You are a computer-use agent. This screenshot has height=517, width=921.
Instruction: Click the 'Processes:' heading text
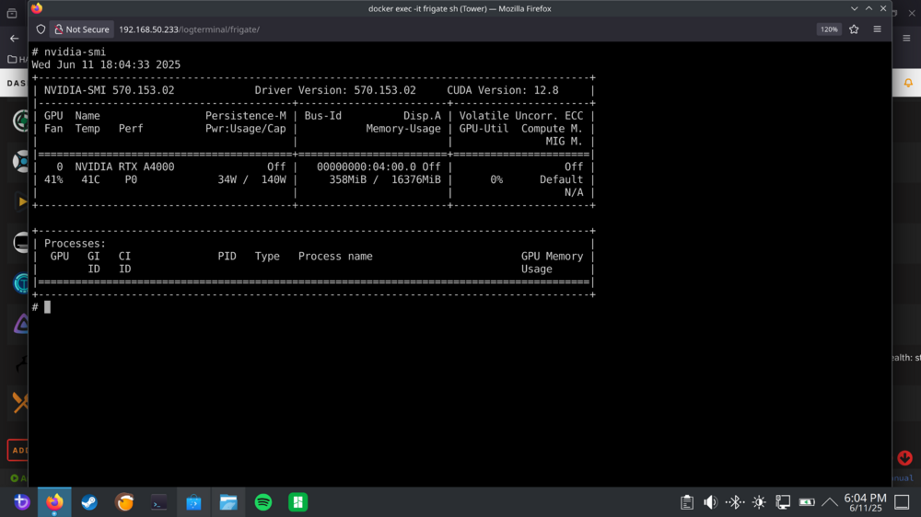pyautogui.click(x=76, y=244)
